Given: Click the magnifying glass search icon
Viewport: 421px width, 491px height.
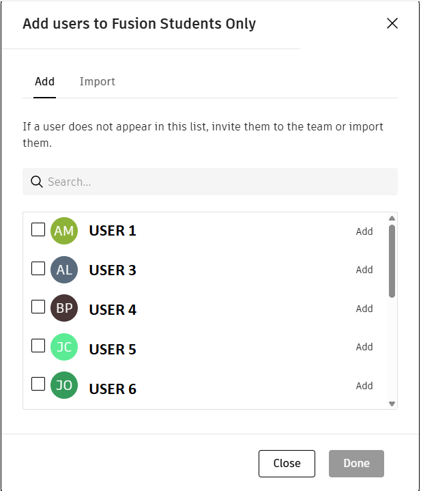Looking at the screenshot, I should pos(37,182).
